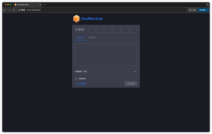This screenshot has width=212, height=134.
Task: Go back with the browser back arrow
Action: pos(5,10)
